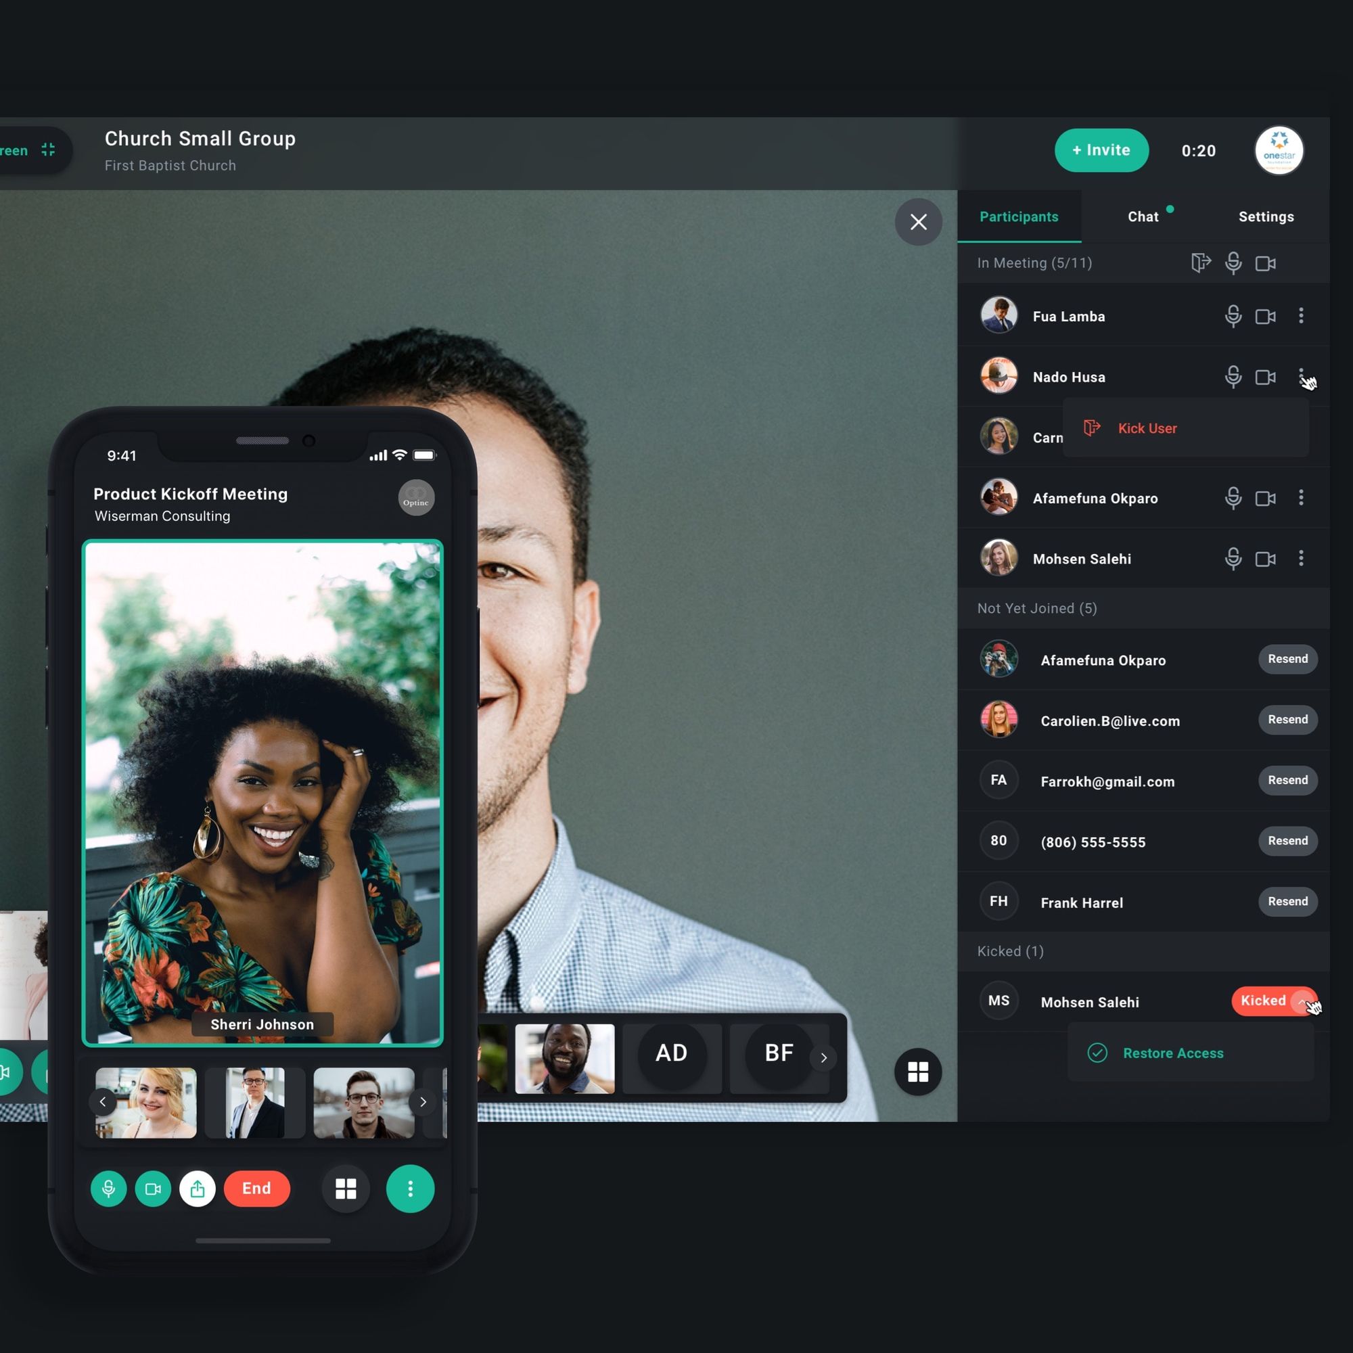Open the Settings tab
This screenshot has height=1353, width=1353.
(x=1266, y=216)
